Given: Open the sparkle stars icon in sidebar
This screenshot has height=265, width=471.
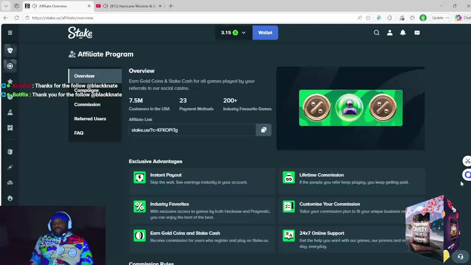Looking at the screenshot, I should click(x=10, y=167).
